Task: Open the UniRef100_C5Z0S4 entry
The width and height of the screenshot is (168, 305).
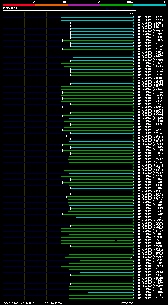Action: 151,58
